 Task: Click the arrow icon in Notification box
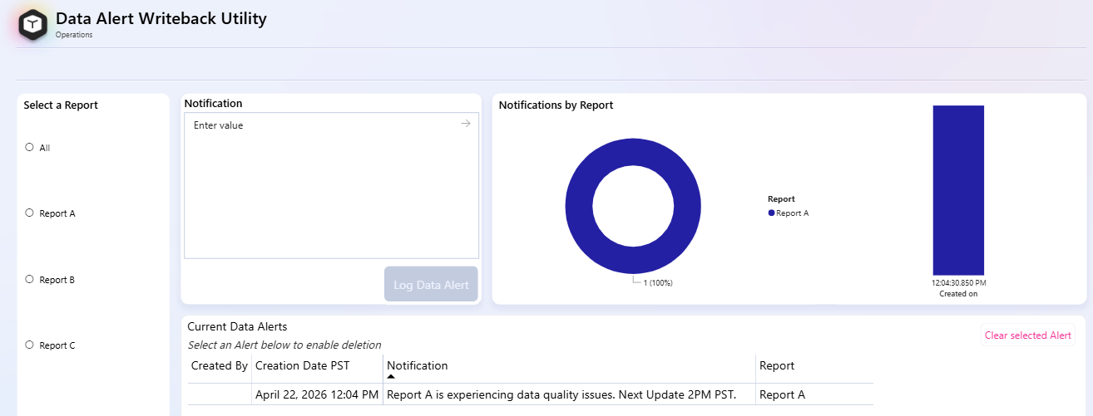[x=466, y=124]
